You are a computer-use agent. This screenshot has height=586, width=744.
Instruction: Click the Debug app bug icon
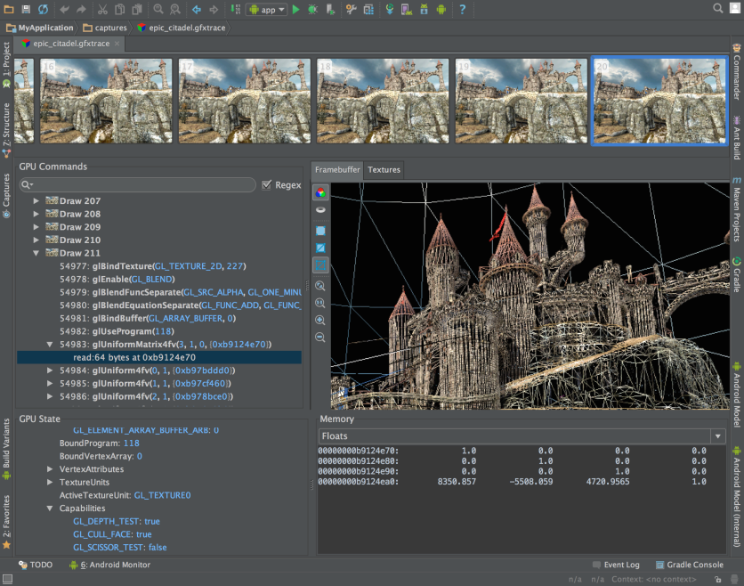312,10
